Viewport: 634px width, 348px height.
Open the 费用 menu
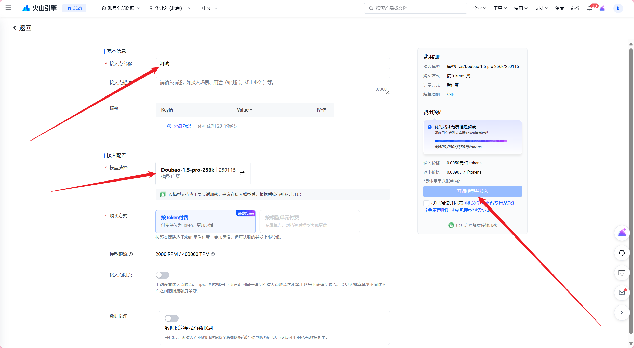(520, 8)
